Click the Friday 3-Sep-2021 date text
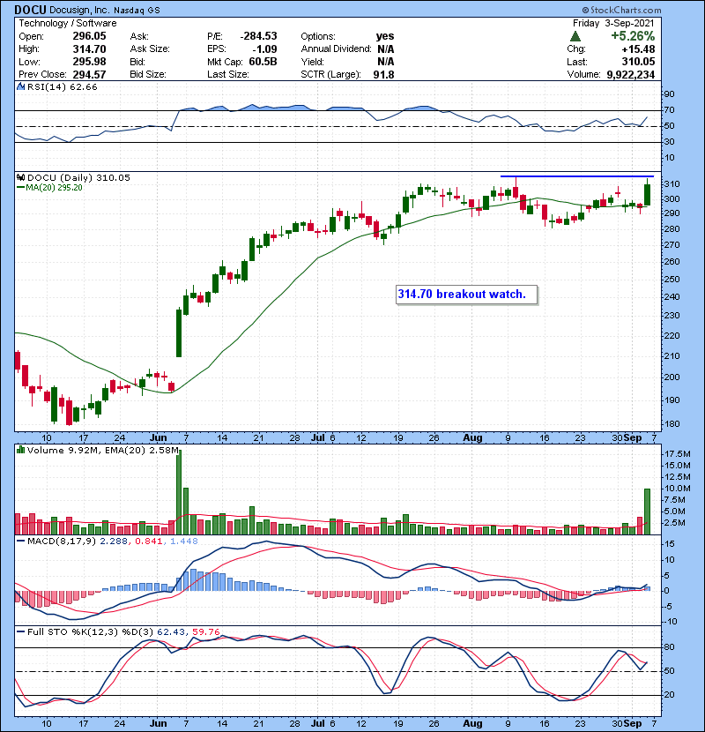Image resolution: width=705 pixels, height=732 pixels. 613,23
